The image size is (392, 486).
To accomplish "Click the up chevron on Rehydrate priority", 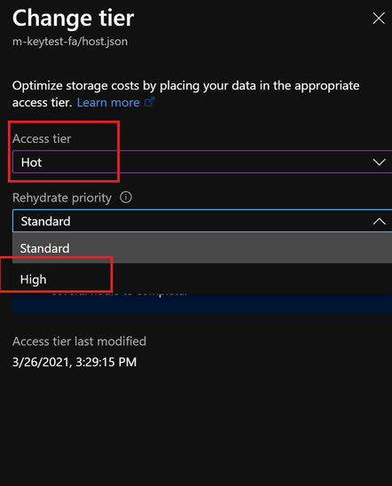I will pos(379,222).
